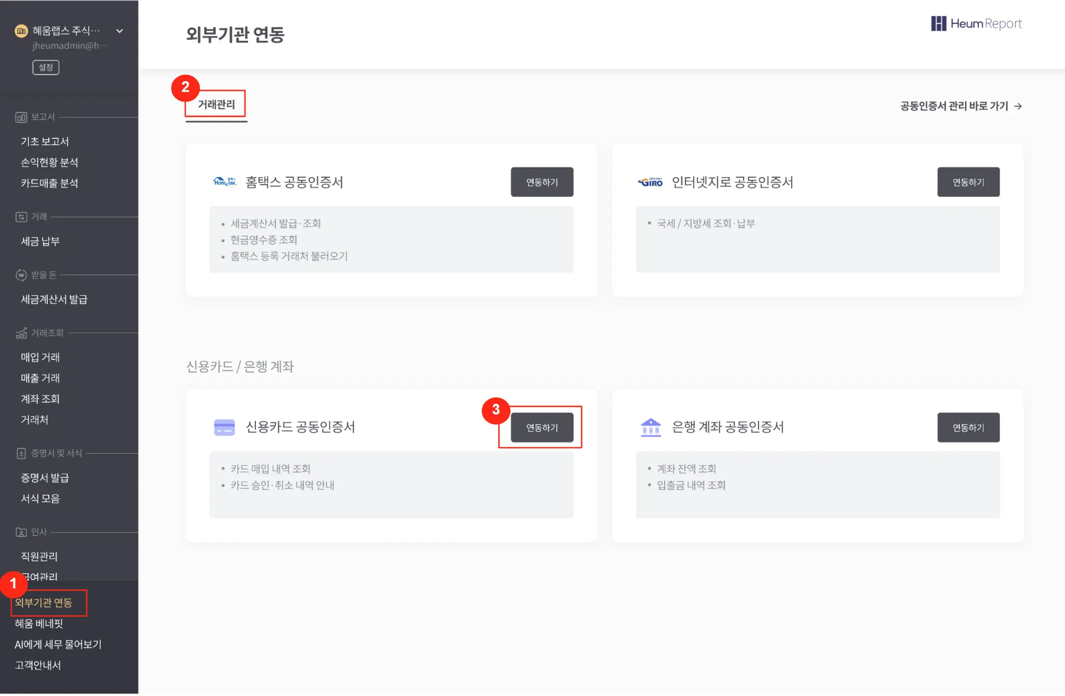
Task: Expand the company account dropdown chevron
Action: click(120, 31)
